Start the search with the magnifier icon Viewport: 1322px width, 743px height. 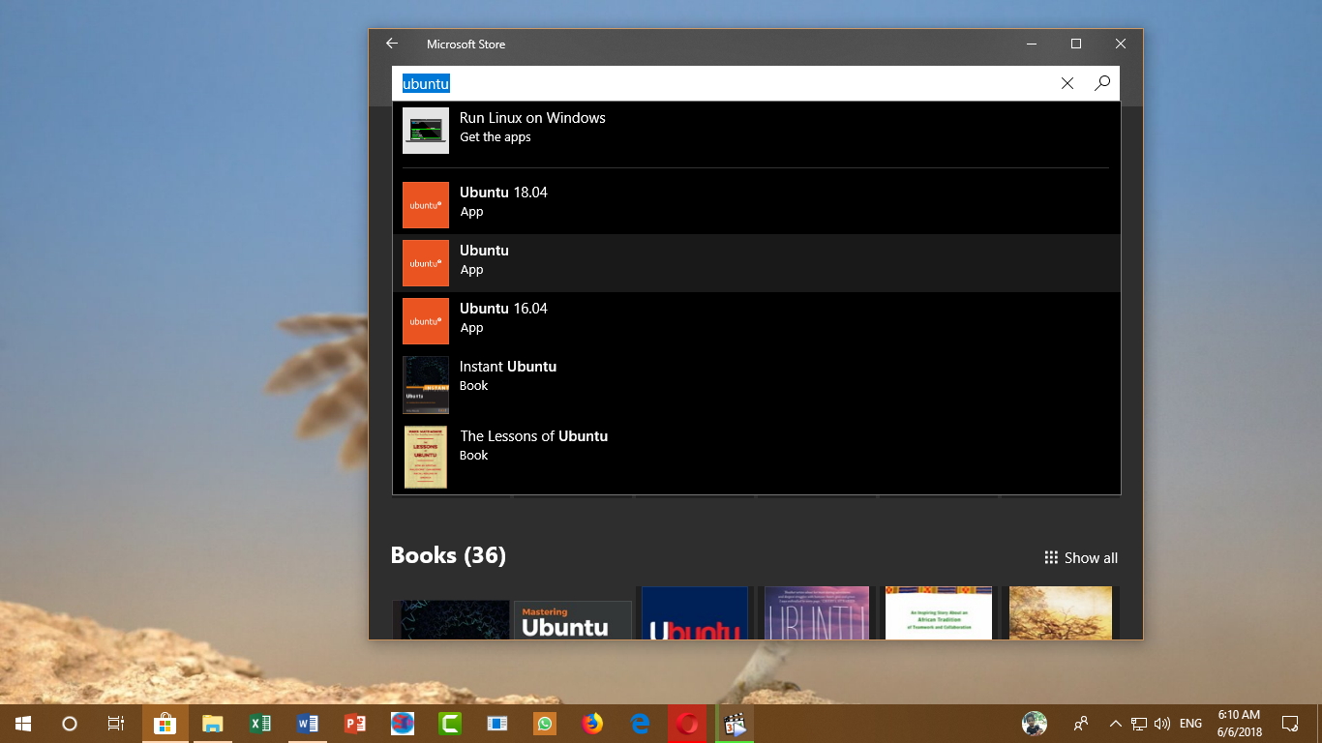1101,83
